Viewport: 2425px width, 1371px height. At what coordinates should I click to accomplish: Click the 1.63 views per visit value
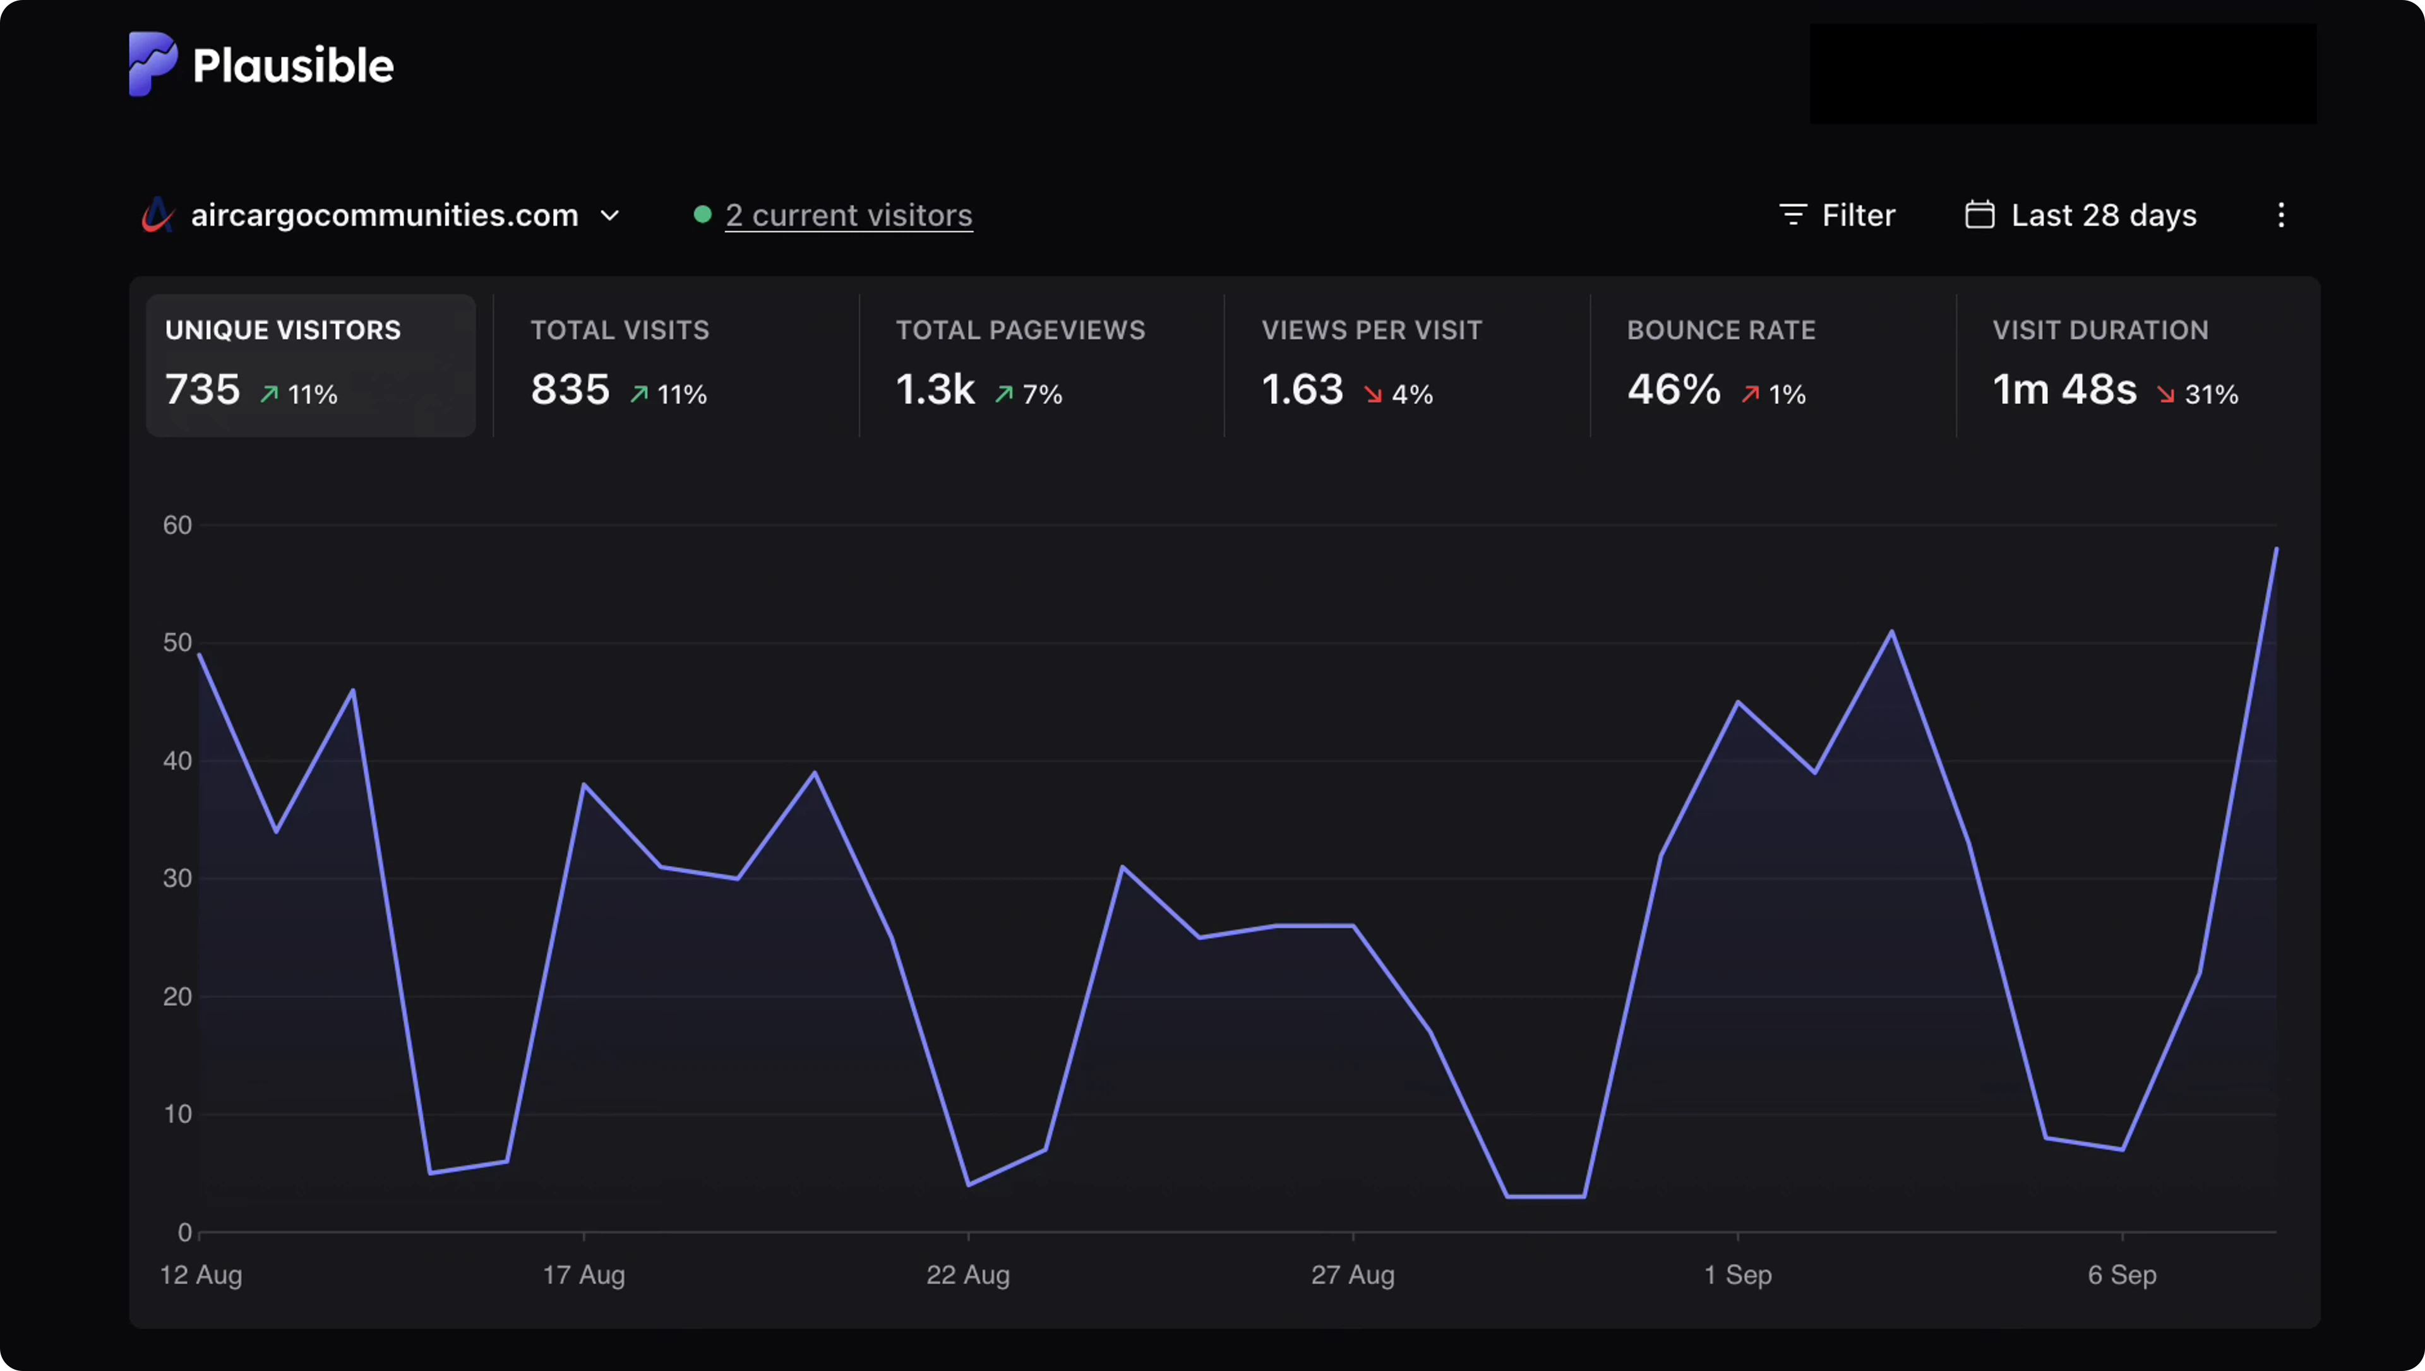click(x=1302, y=389)
